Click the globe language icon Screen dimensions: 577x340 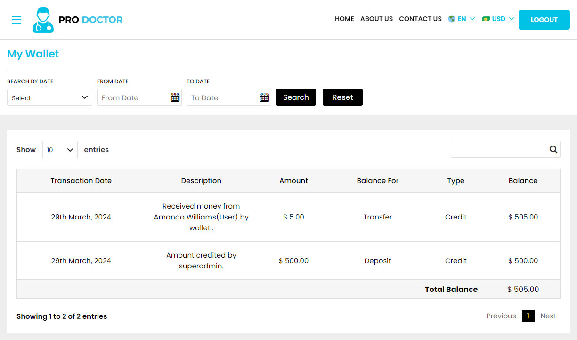pyautogui.click(x=452, y=19)
